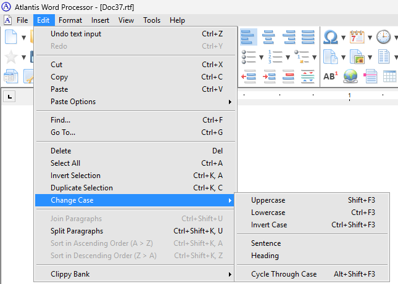This screenshot has width=398, height=284.
Task: Click Select All in the Edit menu
Action: [x=65, y=163]
